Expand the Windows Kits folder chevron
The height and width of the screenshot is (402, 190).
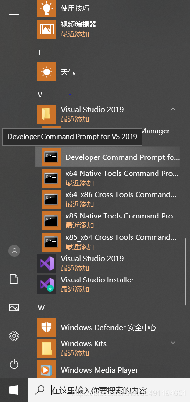click(173, 343)
